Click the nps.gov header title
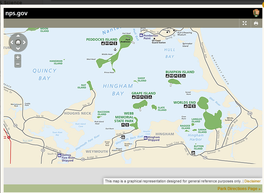The image size is (264, 193). 17,13
